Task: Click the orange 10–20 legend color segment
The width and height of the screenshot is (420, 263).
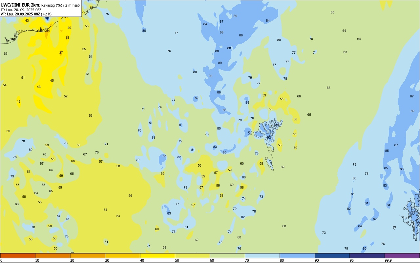Action: pyautogui.click(x=52, y=255)
